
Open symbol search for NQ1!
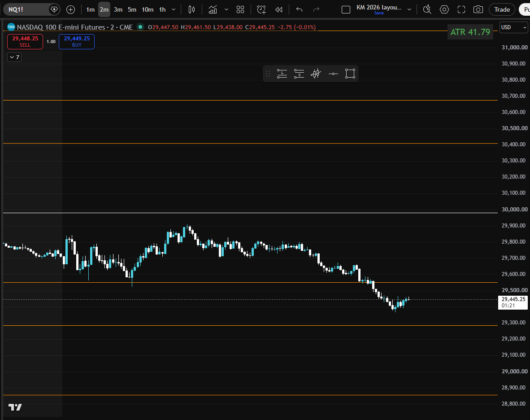point(26,9)
